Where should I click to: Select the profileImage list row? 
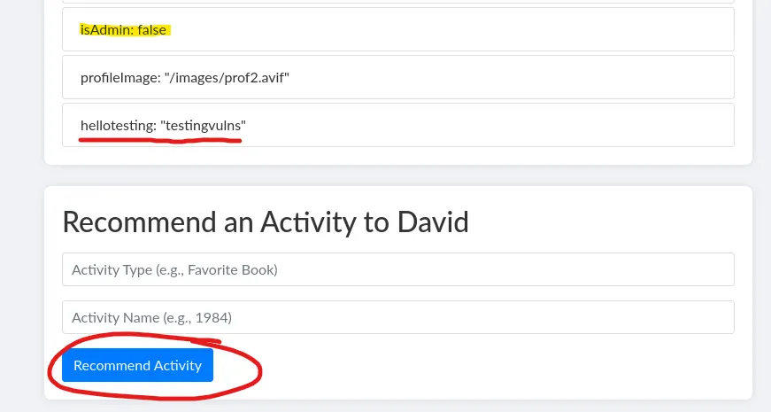coord(398,77)
